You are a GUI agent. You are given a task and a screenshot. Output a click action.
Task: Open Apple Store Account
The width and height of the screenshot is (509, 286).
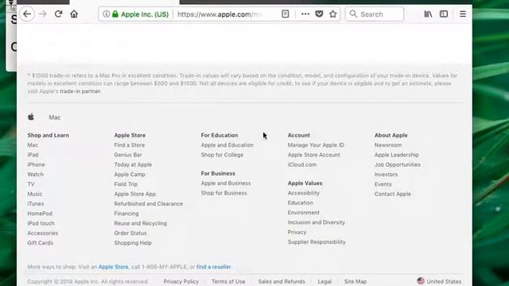(313, 155)
